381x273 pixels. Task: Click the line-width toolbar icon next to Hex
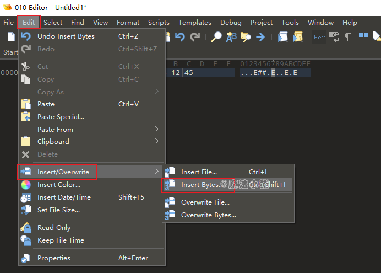click(x=334, y=37)
